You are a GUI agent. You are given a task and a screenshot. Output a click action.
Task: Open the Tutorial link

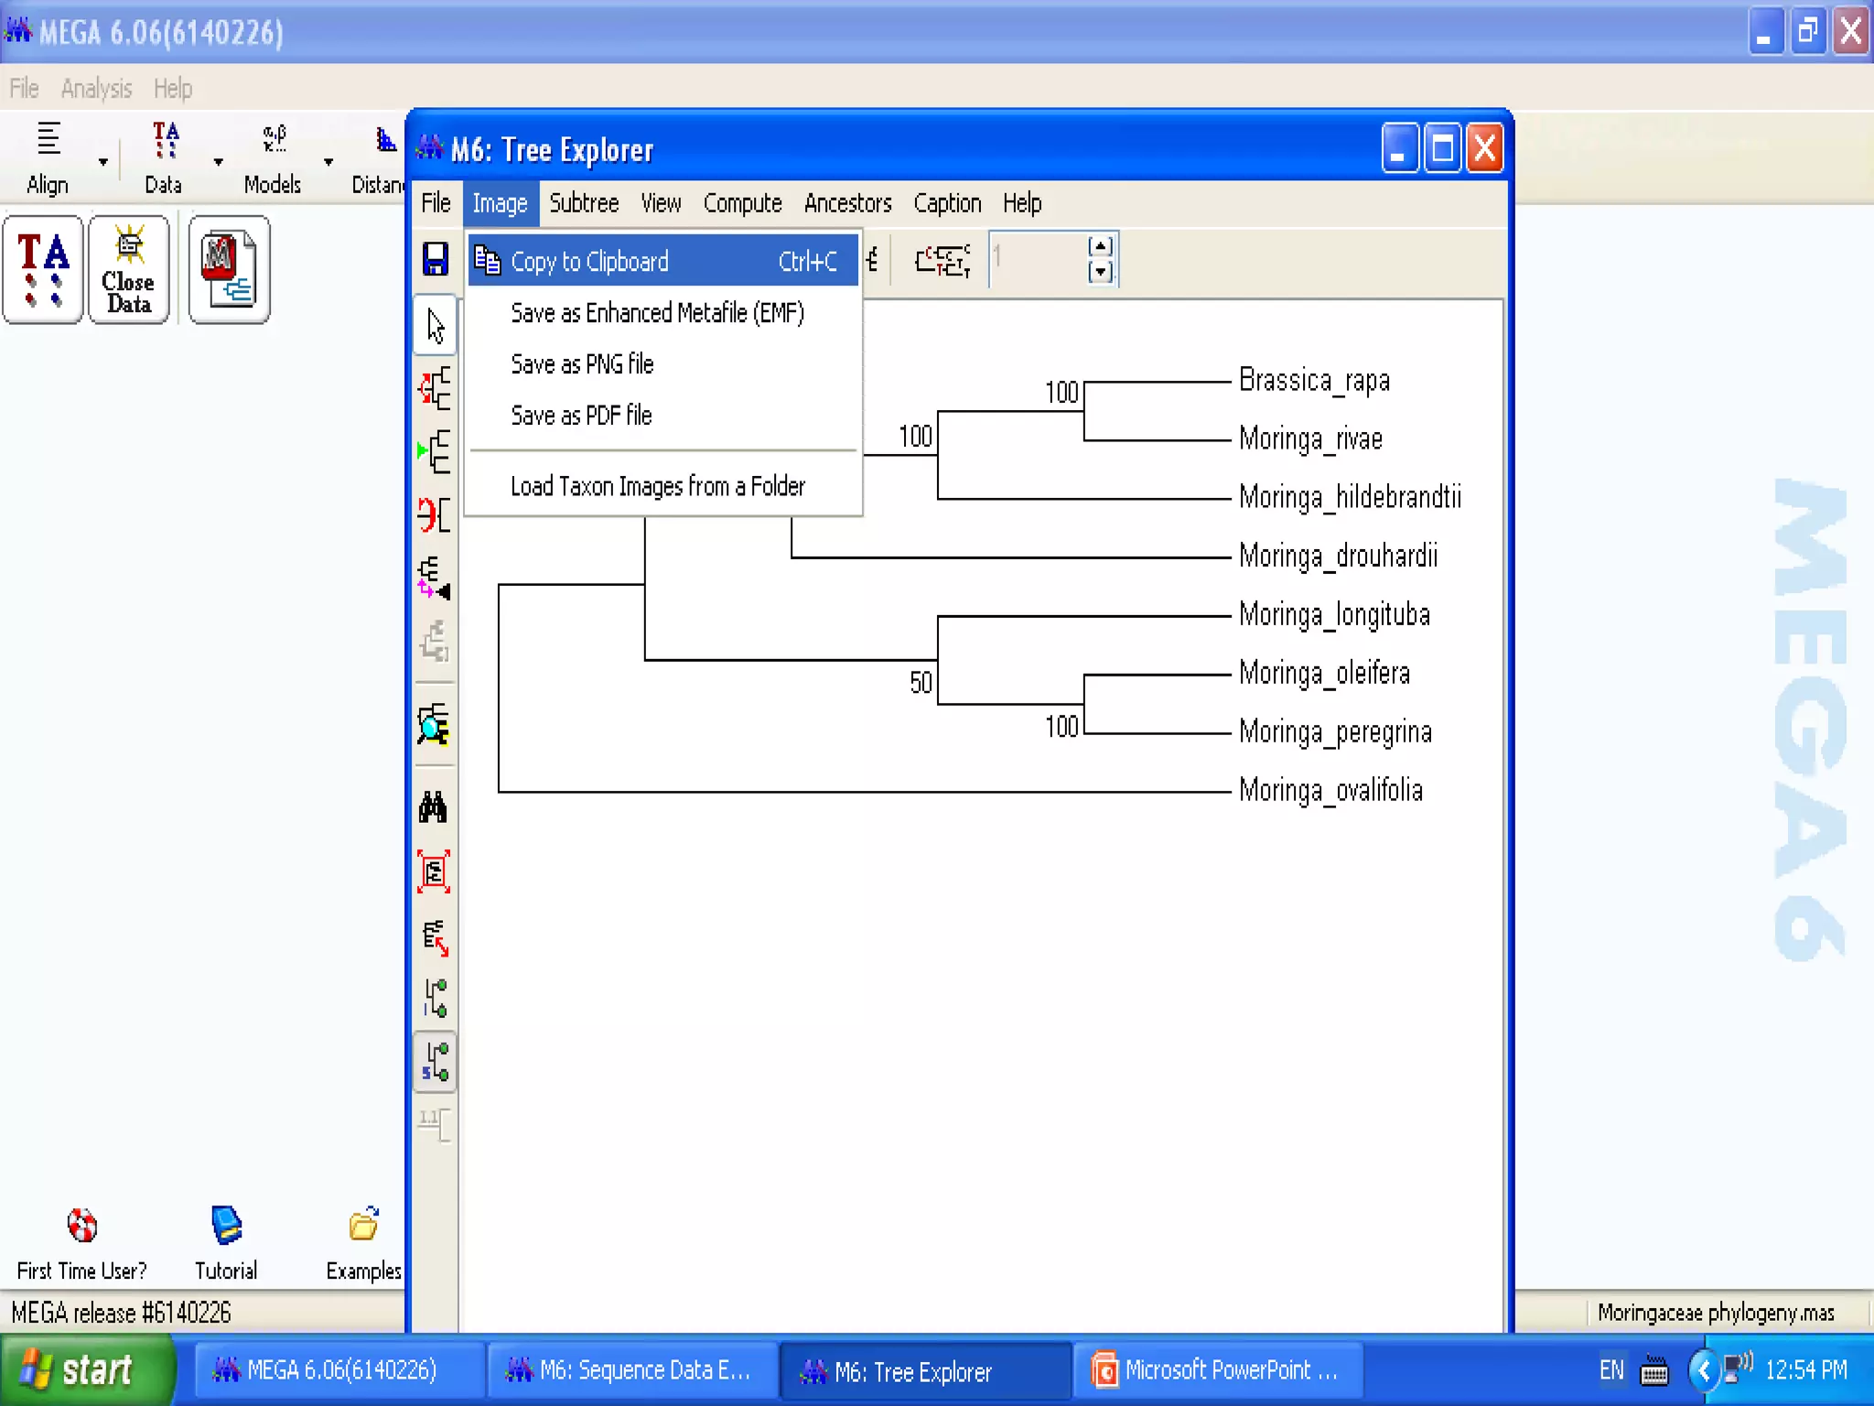point(226,1245)
